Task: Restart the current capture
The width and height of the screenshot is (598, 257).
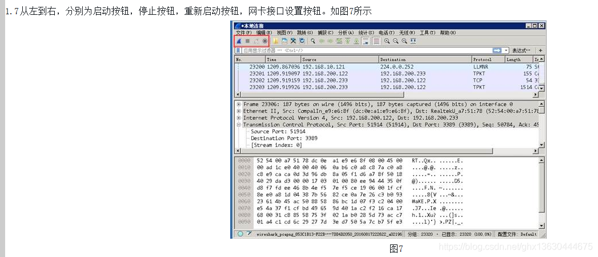Action: point(256,41)
